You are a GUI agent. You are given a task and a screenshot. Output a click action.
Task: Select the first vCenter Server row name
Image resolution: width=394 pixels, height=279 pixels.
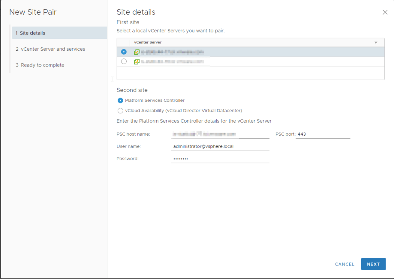pyautogui.click(x=172, y=52)
